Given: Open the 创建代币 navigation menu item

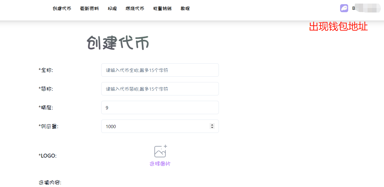Looking at the screenshot, I should click(x=62, y=9).
